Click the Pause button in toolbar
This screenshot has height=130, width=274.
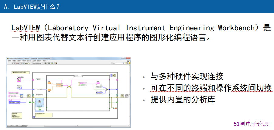pos(19,63)
